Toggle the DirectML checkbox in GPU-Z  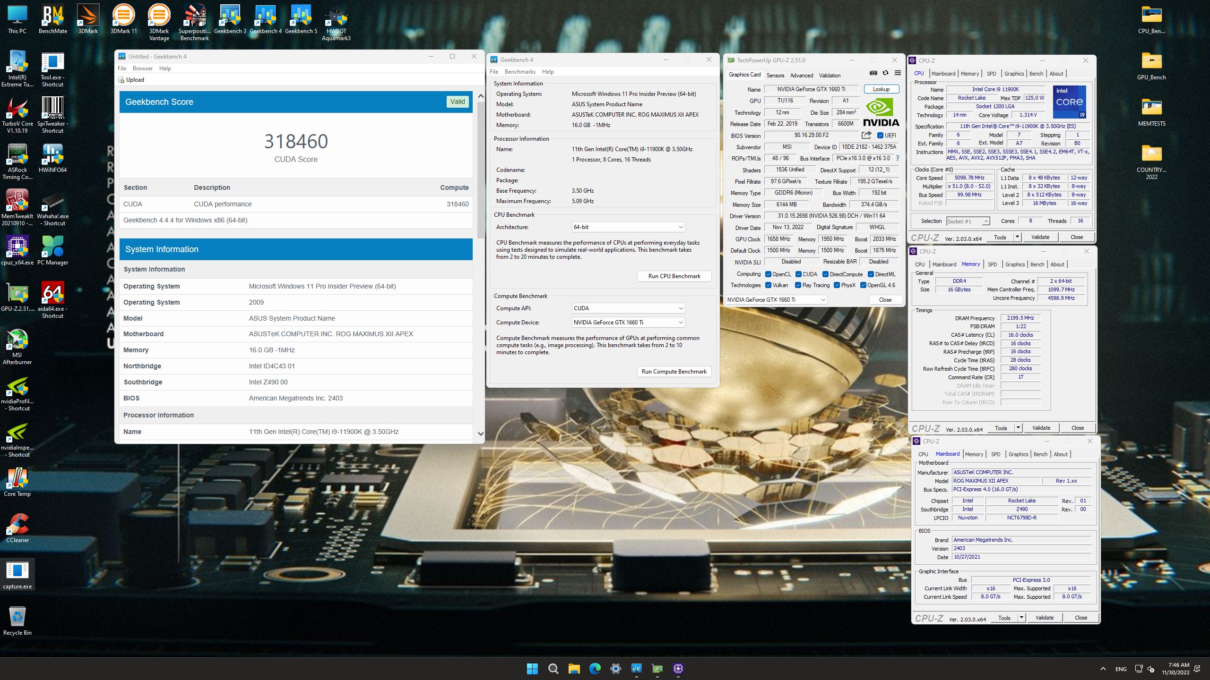(x=871, y=274)
